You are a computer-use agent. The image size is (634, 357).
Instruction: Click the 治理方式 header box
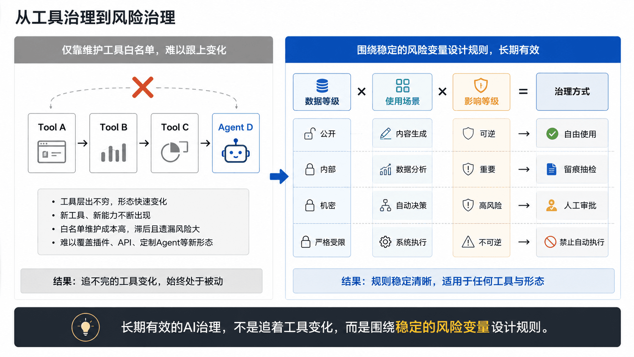click(572, 92)
